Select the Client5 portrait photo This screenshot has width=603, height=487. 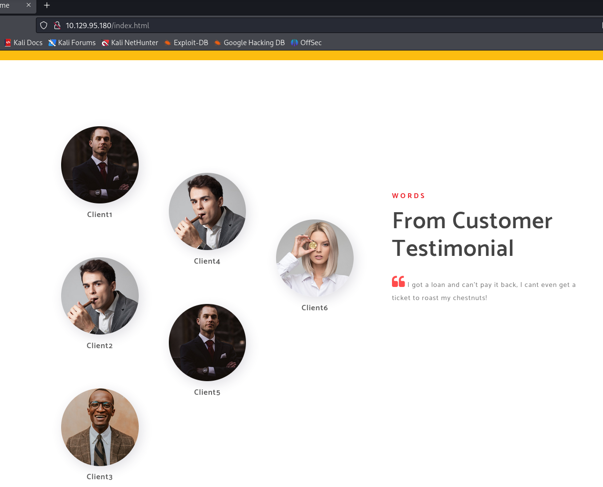207,343
